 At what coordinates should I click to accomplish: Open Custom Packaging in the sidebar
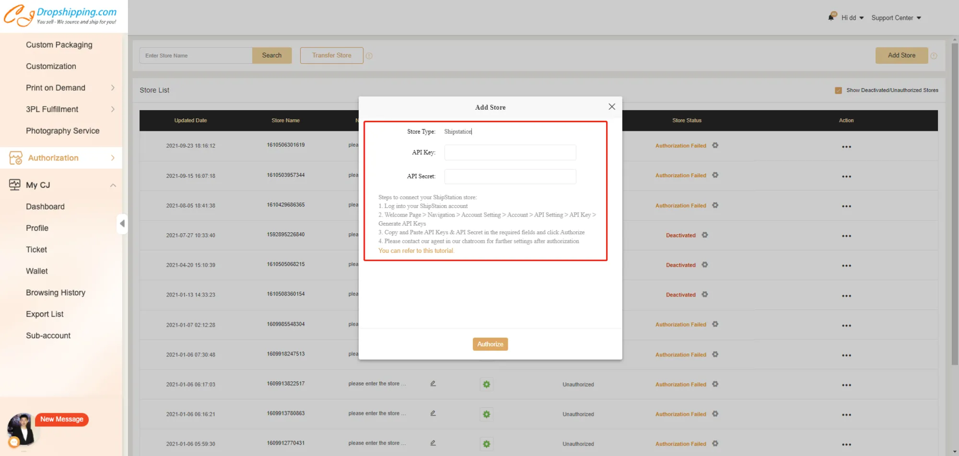59,45
